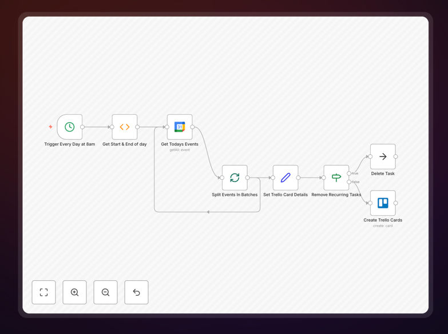This screenshot has height=334, width=448.
Task: Open the Set Trello Card Details pencil node
Action: (286, 178)
